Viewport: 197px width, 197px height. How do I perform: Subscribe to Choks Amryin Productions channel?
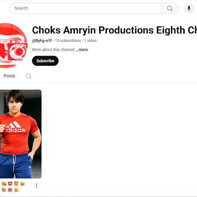tap(45, 61)
